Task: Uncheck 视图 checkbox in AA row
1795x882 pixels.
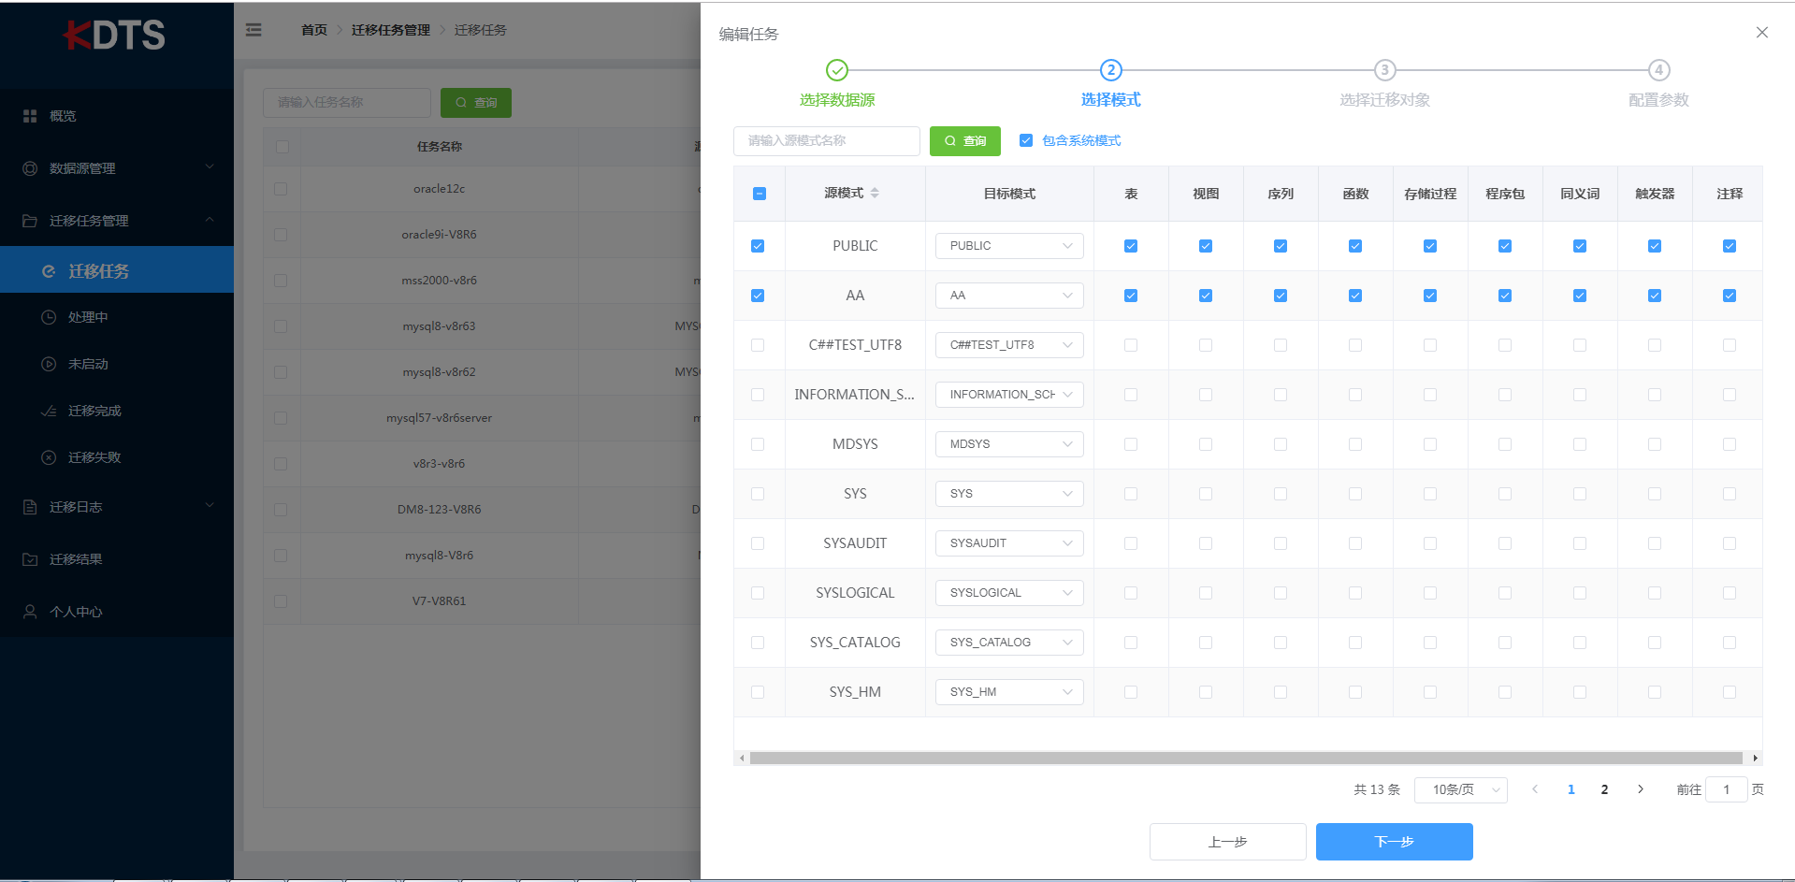Action: [x=1206, y=296]
